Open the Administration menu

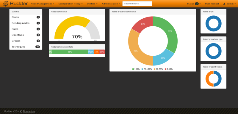pyautogui.click(x=111, y=4)
